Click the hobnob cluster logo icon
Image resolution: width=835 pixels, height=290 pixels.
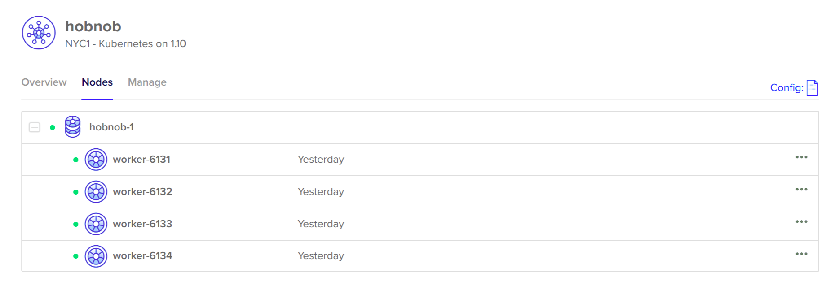click(x=39, y=33)
